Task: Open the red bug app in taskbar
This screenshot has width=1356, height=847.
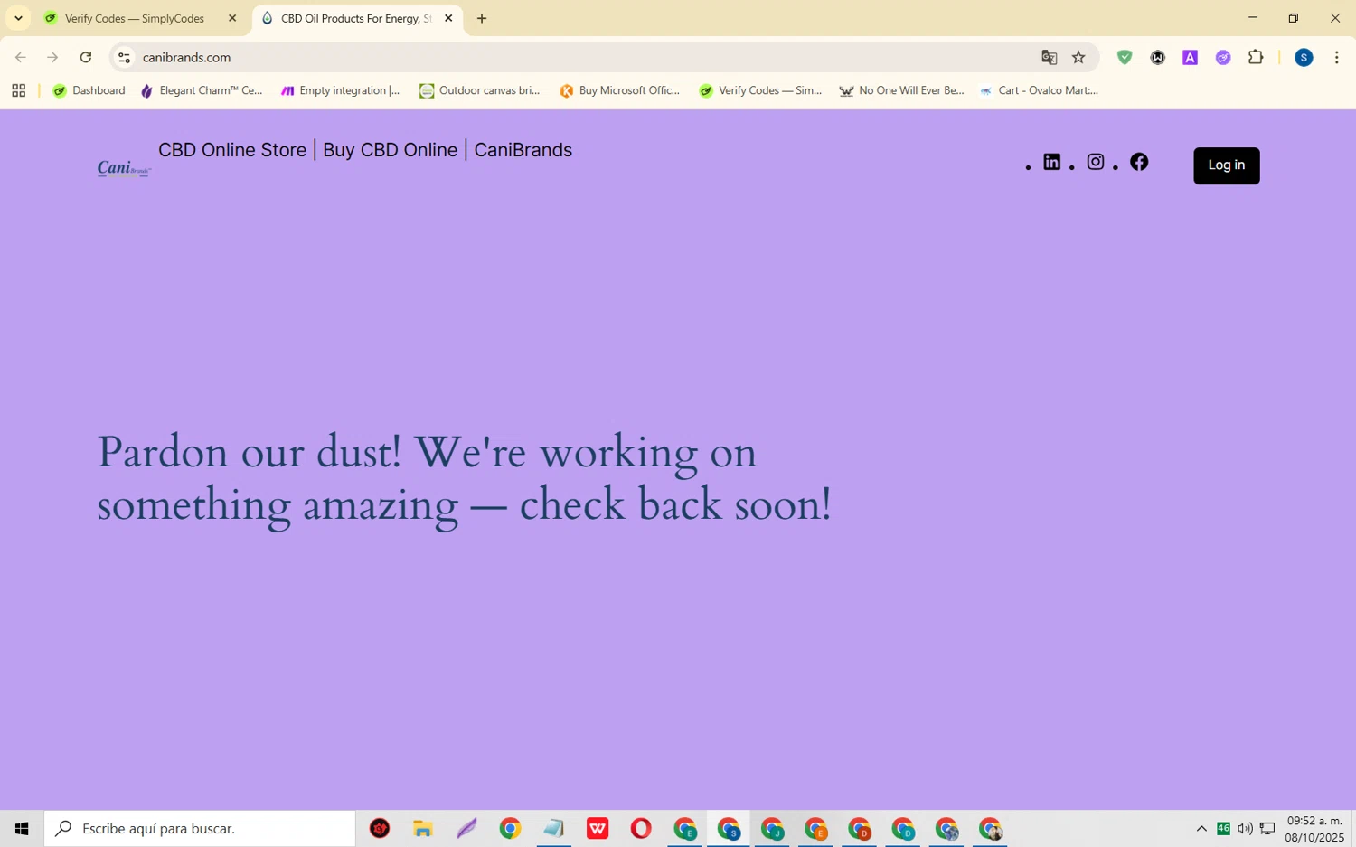Action: pos(380,828)
